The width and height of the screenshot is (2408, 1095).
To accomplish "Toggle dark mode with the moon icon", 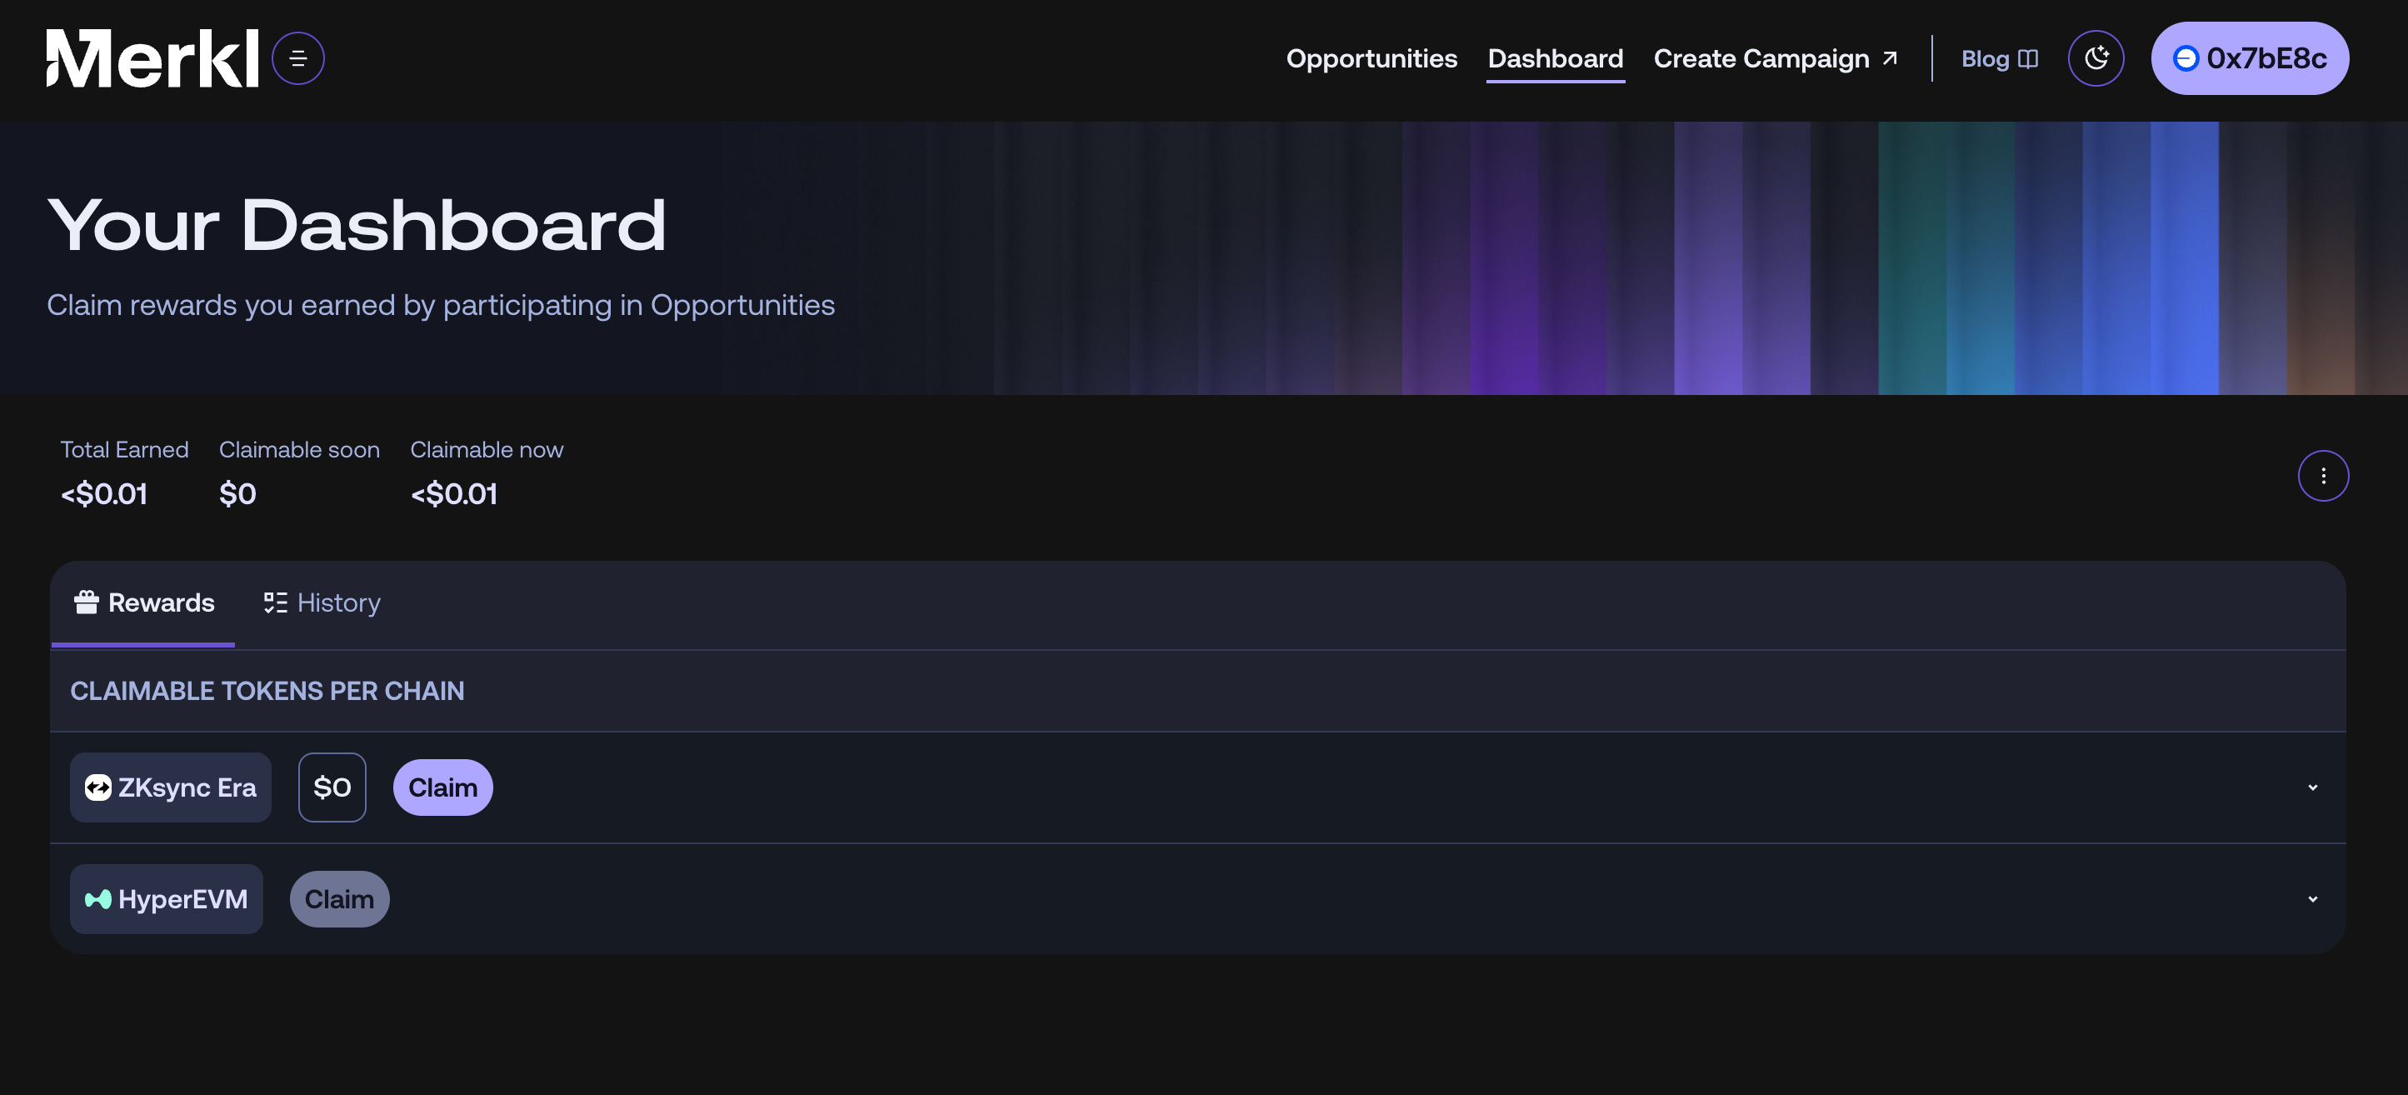I will point(2095,58).
